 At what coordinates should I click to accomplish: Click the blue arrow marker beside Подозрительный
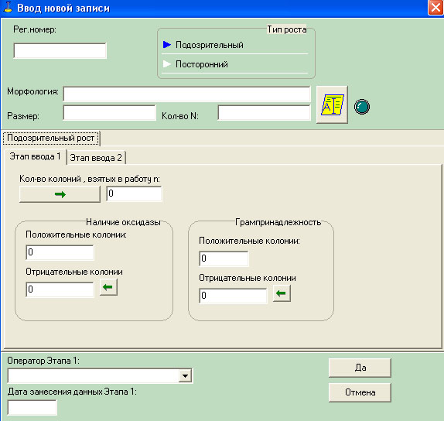click(x=167, y=44)
